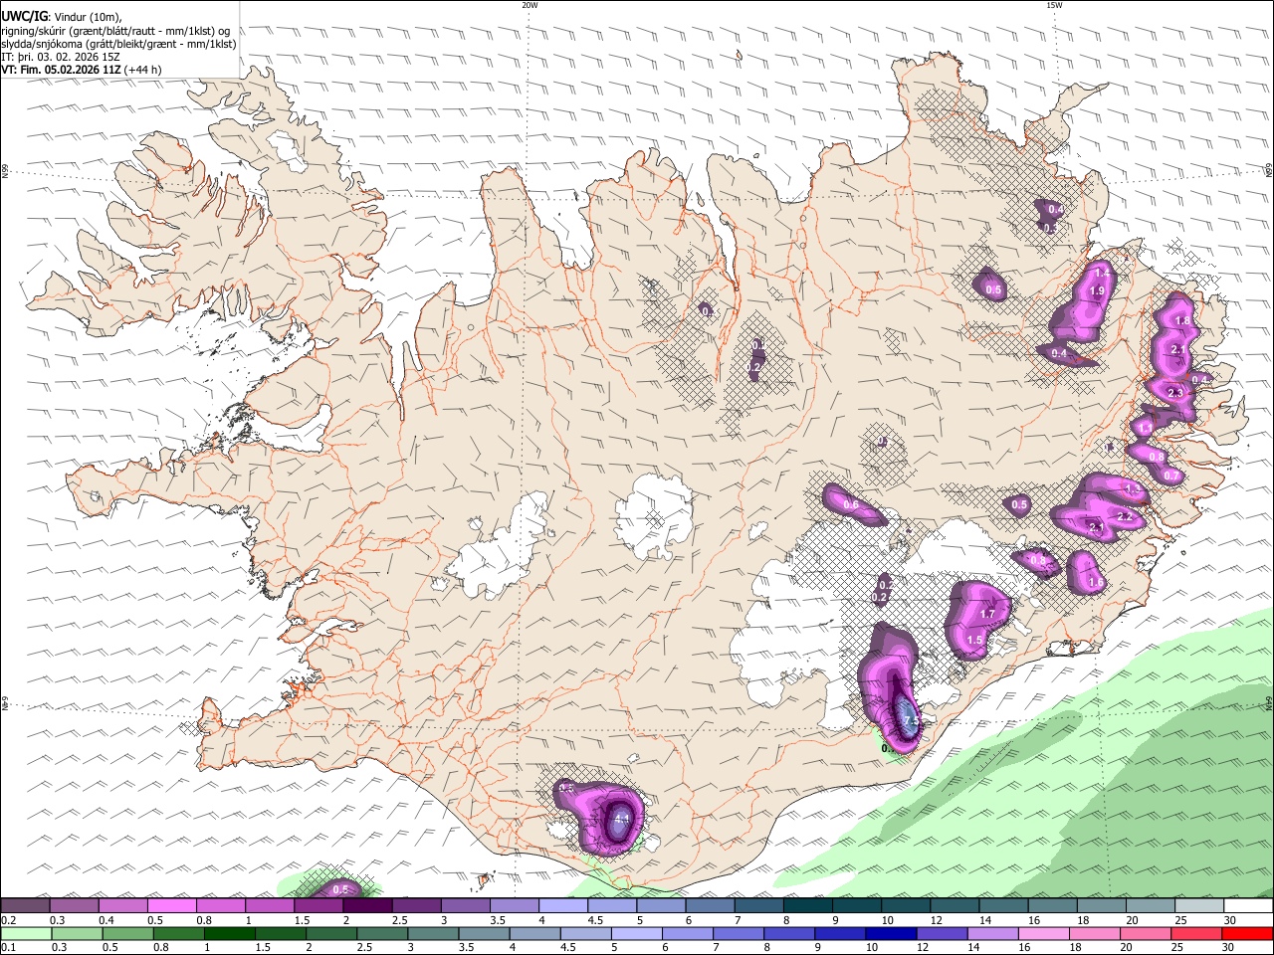Click the 4.1 precipitation value label

pos(623,820)
